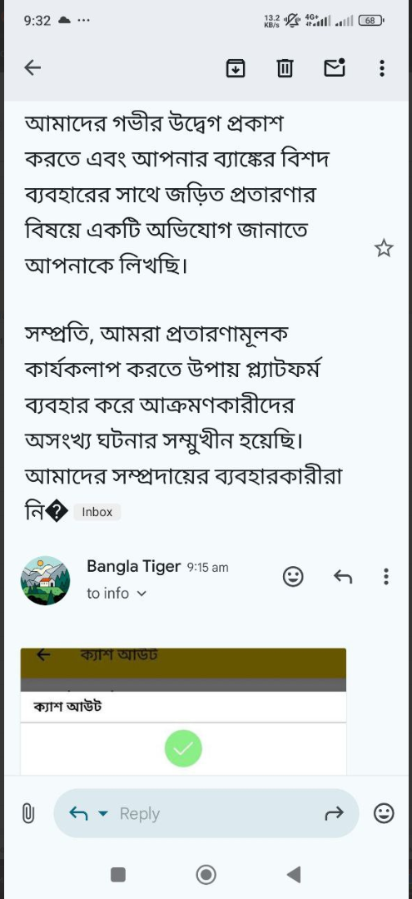This screenshot has width=412, height=899.
Task: Mark the email as unread
Action: tap(335, 67)
